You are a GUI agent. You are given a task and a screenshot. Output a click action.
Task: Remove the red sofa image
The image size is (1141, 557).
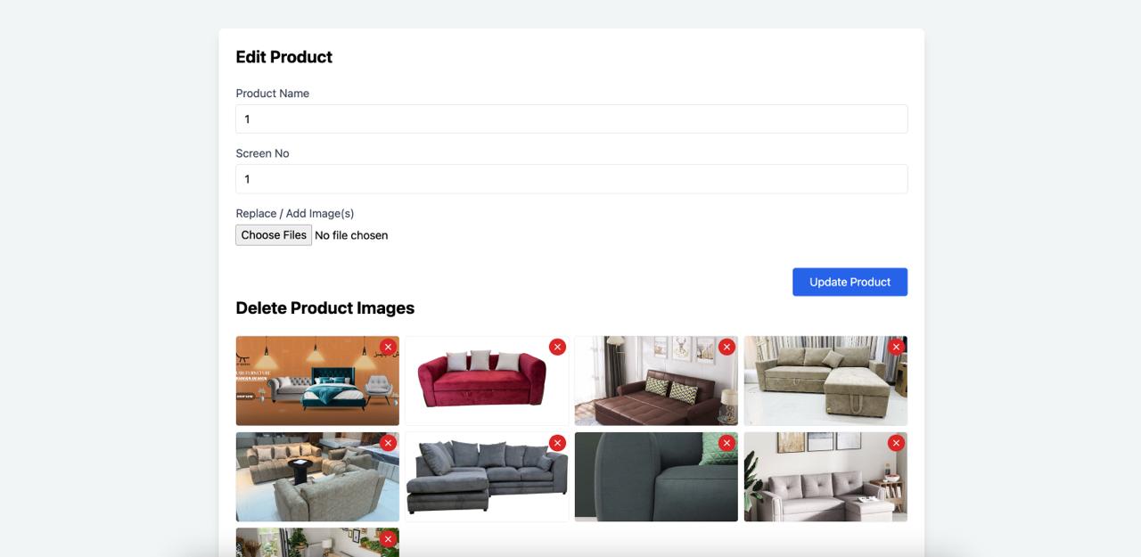[557, 347]
